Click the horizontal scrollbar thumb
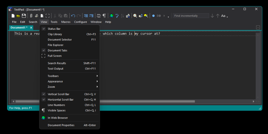 pos(105,101)
